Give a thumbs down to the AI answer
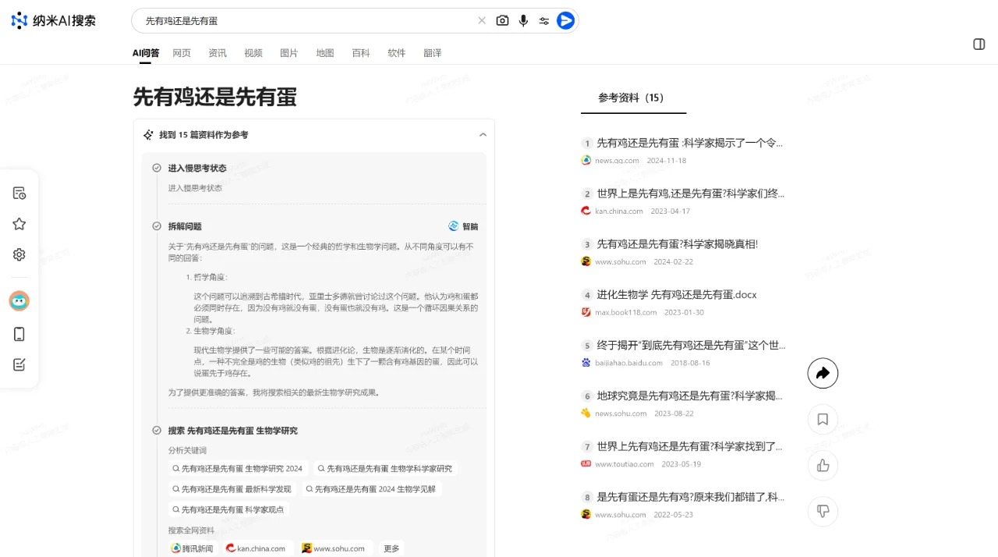Viewport: 998px width, 557px height. (823, 511)
